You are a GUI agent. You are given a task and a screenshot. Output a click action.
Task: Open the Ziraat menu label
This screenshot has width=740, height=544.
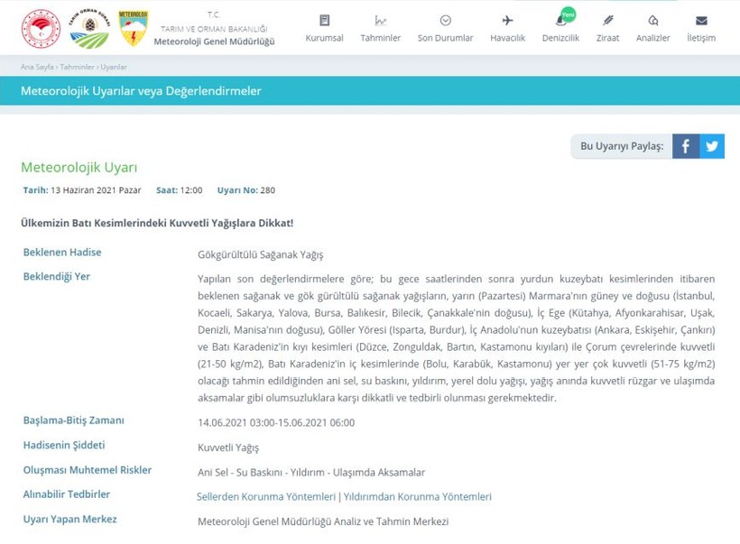point(607,38)
